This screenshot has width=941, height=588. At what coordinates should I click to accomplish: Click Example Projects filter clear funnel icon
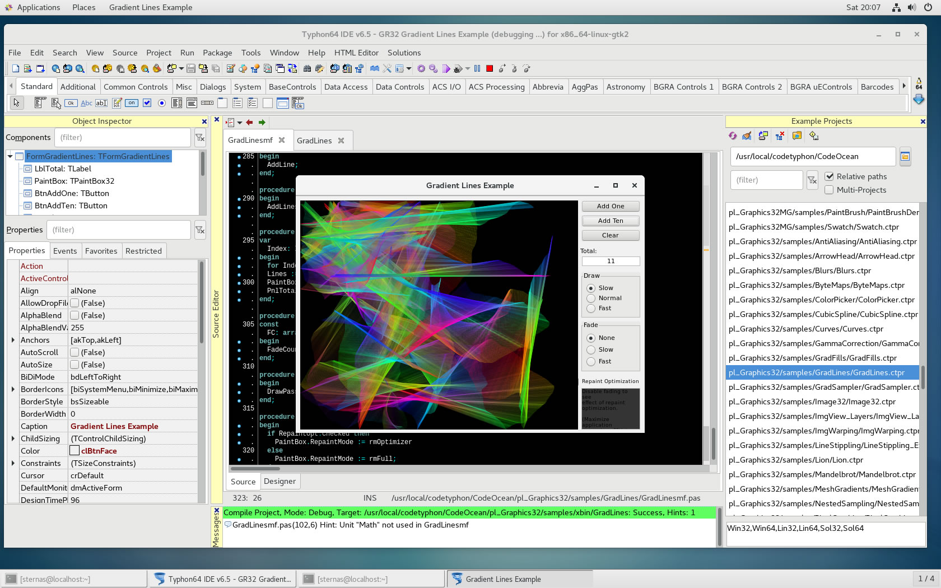coord(812,180)
